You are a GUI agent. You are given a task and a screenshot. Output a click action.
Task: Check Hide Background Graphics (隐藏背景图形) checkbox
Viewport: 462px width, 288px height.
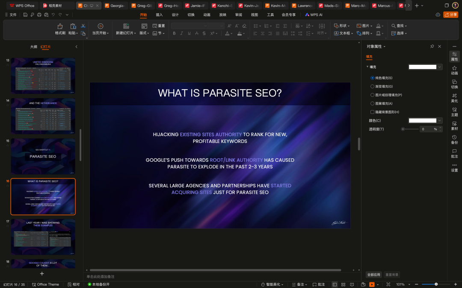(372, 112)
